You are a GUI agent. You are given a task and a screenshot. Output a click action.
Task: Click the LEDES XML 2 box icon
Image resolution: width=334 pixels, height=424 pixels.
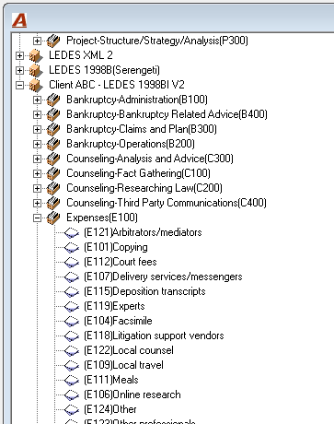[x=36, y=55]
